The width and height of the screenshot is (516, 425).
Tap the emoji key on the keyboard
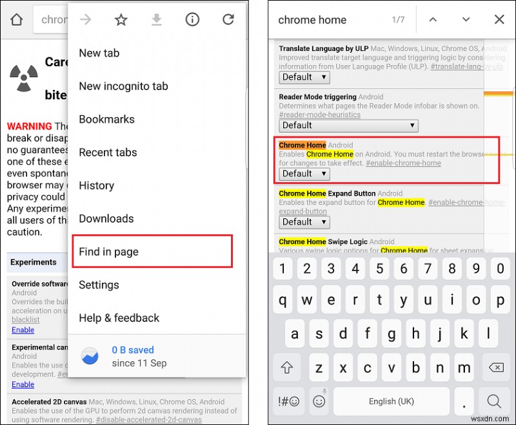(x=319, y=401)
